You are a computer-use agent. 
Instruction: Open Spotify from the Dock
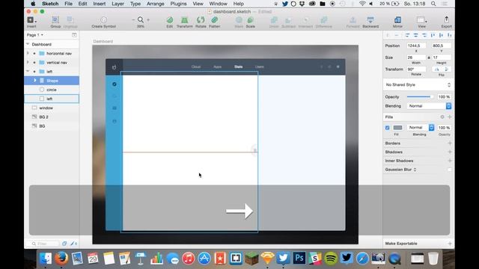[331, 259]
